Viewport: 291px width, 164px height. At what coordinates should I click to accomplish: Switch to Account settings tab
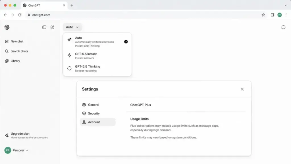tap(98, 122)
